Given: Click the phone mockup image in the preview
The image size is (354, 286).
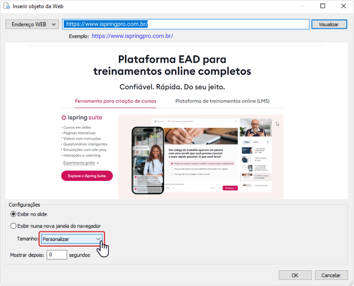Looking at the screenshot, I should coord(148,160).
